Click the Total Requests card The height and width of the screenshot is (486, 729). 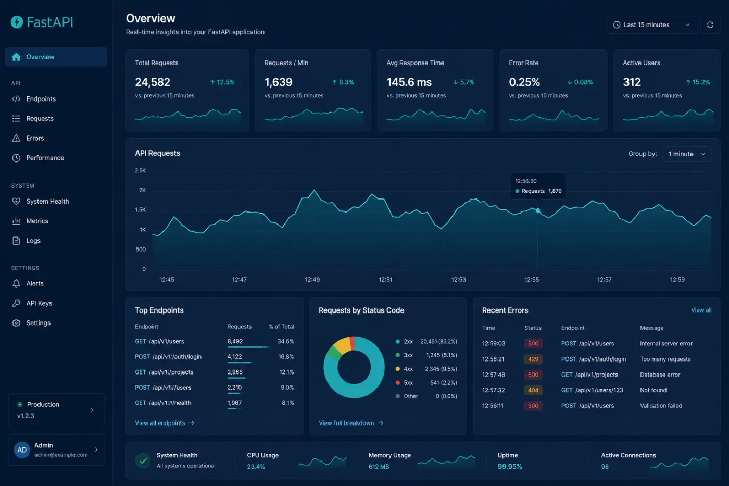pyautogui.click(x=187, y=90)
